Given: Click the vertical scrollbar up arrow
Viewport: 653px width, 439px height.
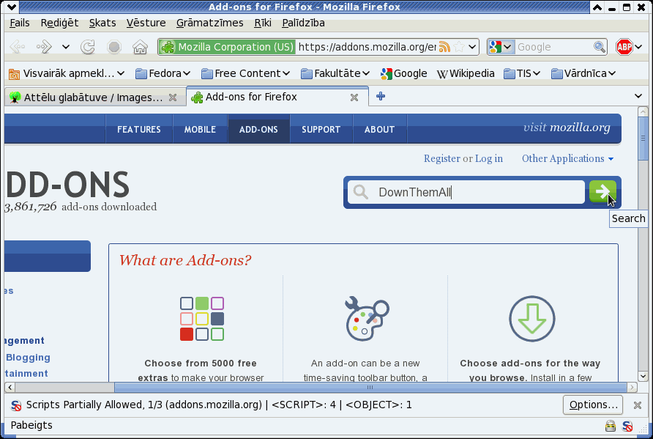Looking at the screenshot, I should tap(643, 111).
